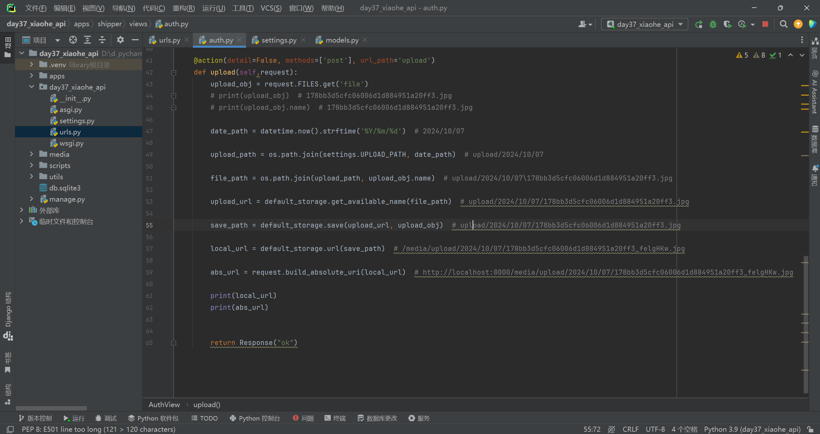Stop the running process red square
Screen dimensions: 820x434
[x=765, y=24]
